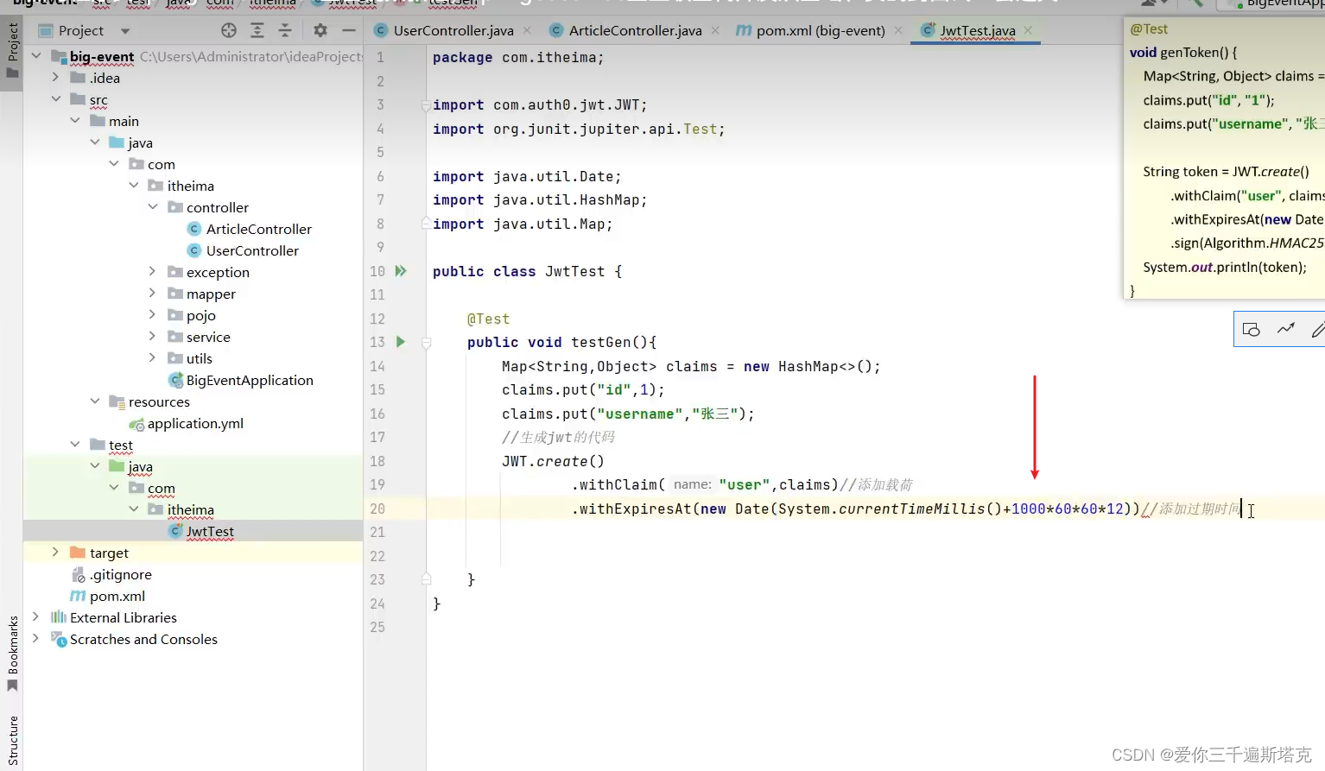Collapse the controller folder in project tree
Viewport: 1325px width, 771px height.
coord(152,207)
